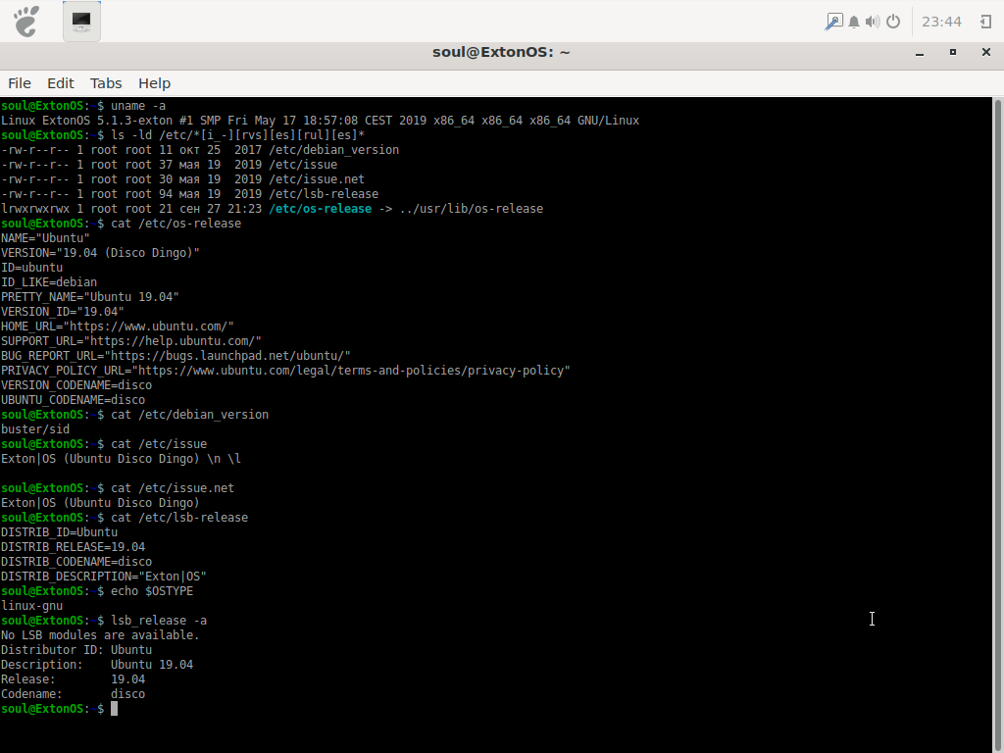Click the 'Description: Ubuntu 19.04' line
The height and width of the screenshot is (753, 1004).
[x=97, y=666]
